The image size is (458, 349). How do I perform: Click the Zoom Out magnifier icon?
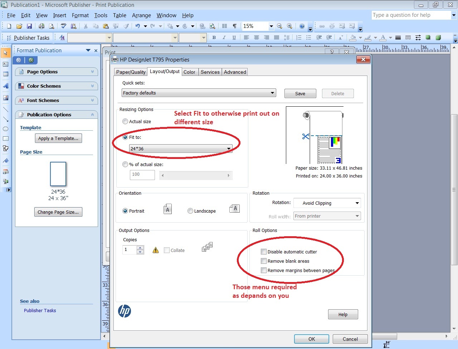coord(280,26)
